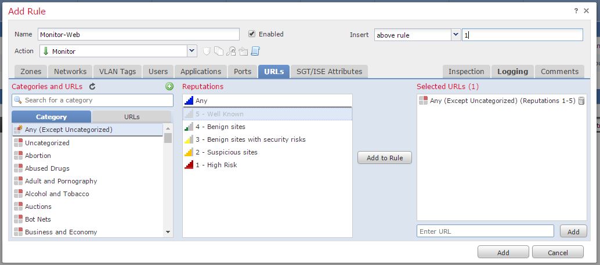
Task: Click Add button next to Enter URL
Action: [x=573, y=231]
